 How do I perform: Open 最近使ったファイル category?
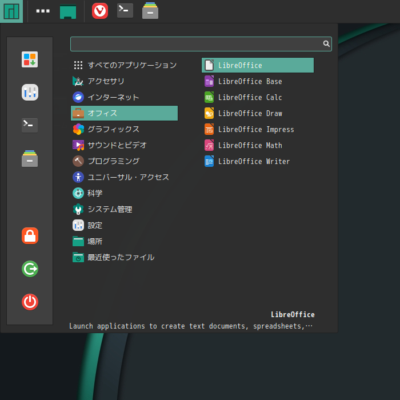coord(121,257)
